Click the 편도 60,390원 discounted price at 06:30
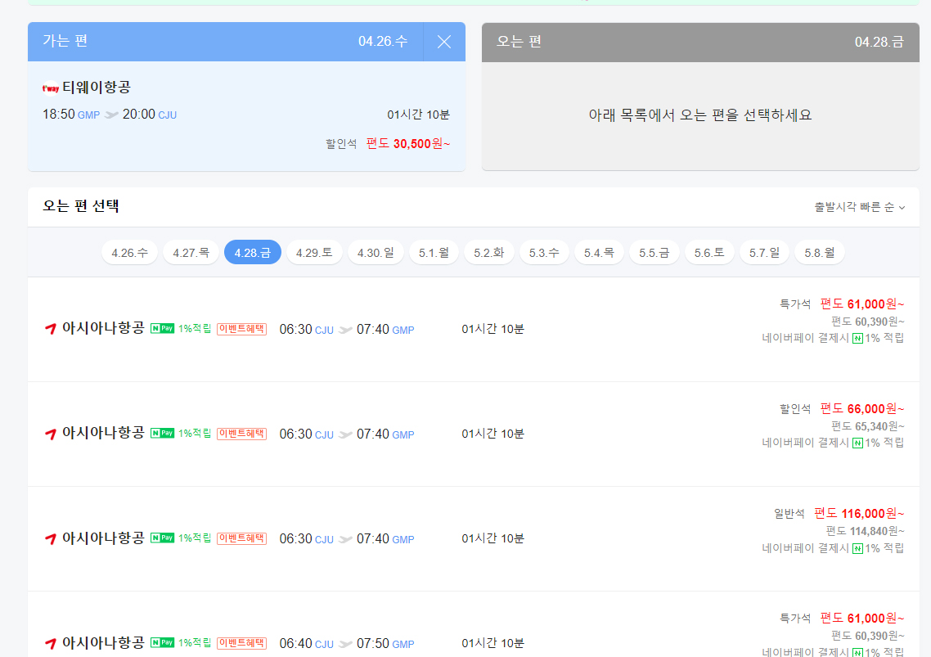 867,322
